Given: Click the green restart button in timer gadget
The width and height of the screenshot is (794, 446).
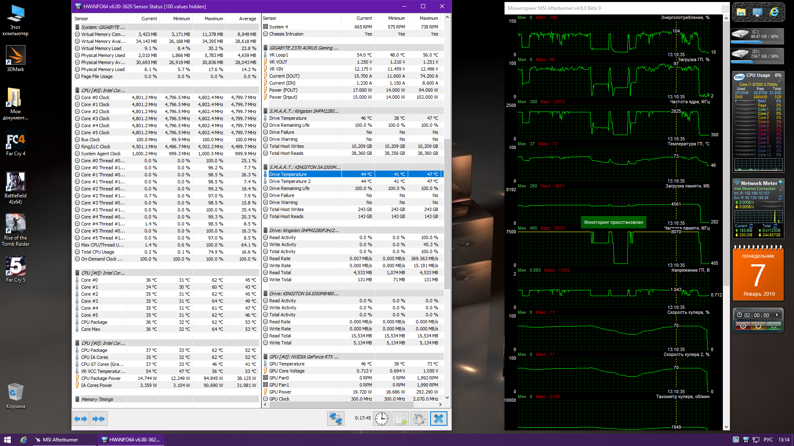Looking at the screenshot, I should [773, 326].
